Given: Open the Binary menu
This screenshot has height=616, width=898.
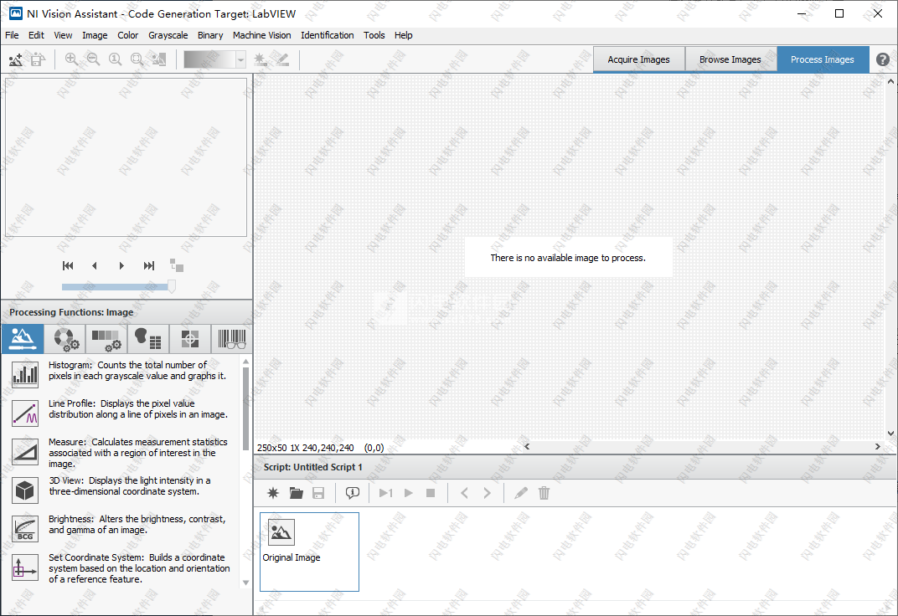Looking at the screenshot, I should [210, 35].
